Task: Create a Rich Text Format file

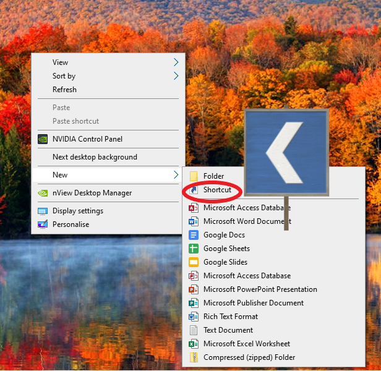Action: coord(273,317)
